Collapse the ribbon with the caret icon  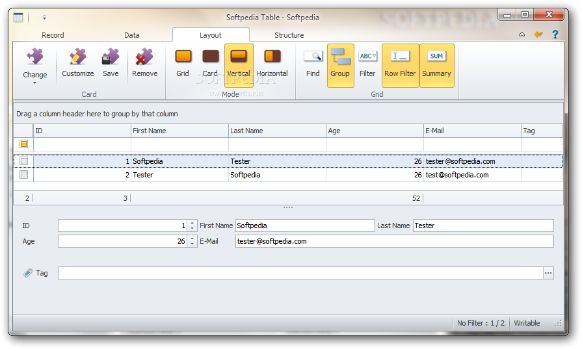pos(522,34)
